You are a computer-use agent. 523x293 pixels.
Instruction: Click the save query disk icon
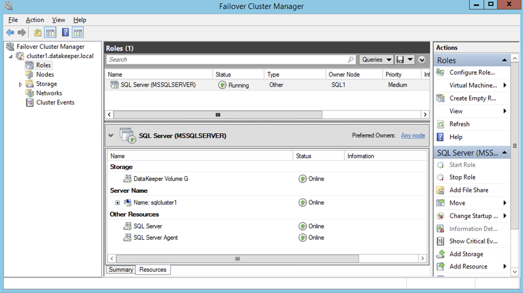[400, 60]
